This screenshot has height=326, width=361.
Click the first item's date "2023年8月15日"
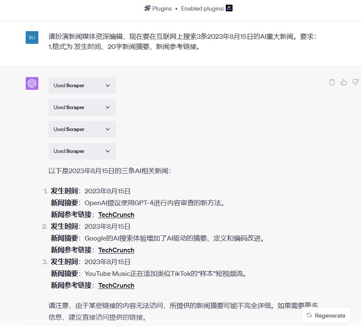click(107, 191)
